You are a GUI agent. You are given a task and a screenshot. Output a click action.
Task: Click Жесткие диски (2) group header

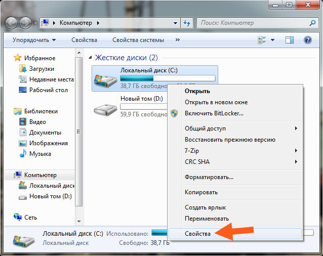pyautogui.click(x=126, y=58)
